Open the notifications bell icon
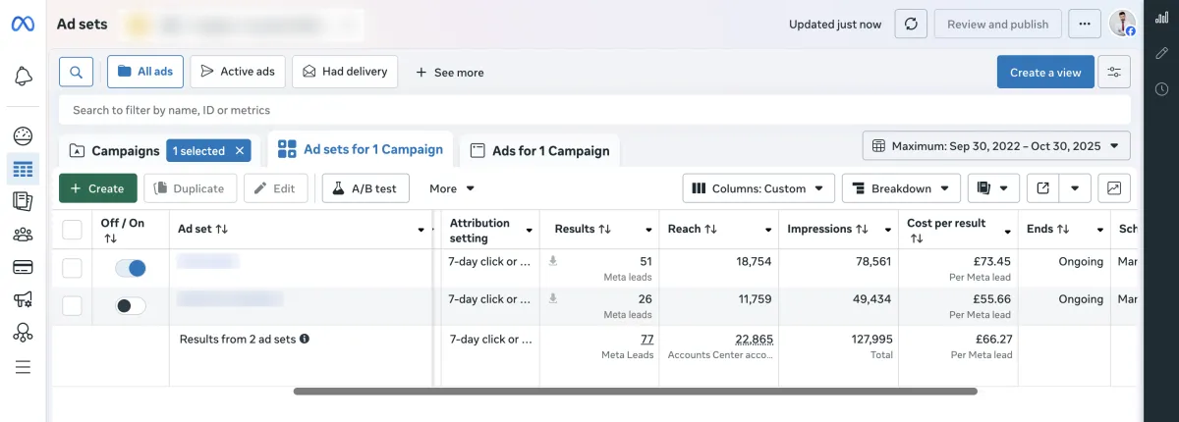 (23, 77)
